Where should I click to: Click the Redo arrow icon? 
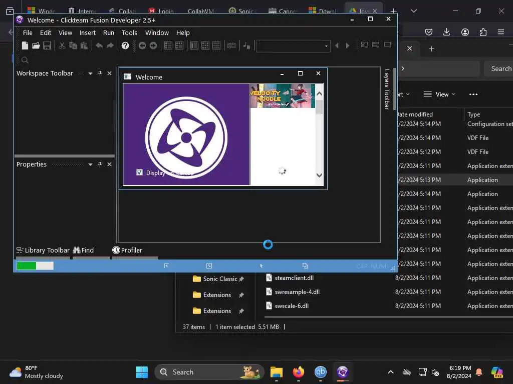pos(110,45)
